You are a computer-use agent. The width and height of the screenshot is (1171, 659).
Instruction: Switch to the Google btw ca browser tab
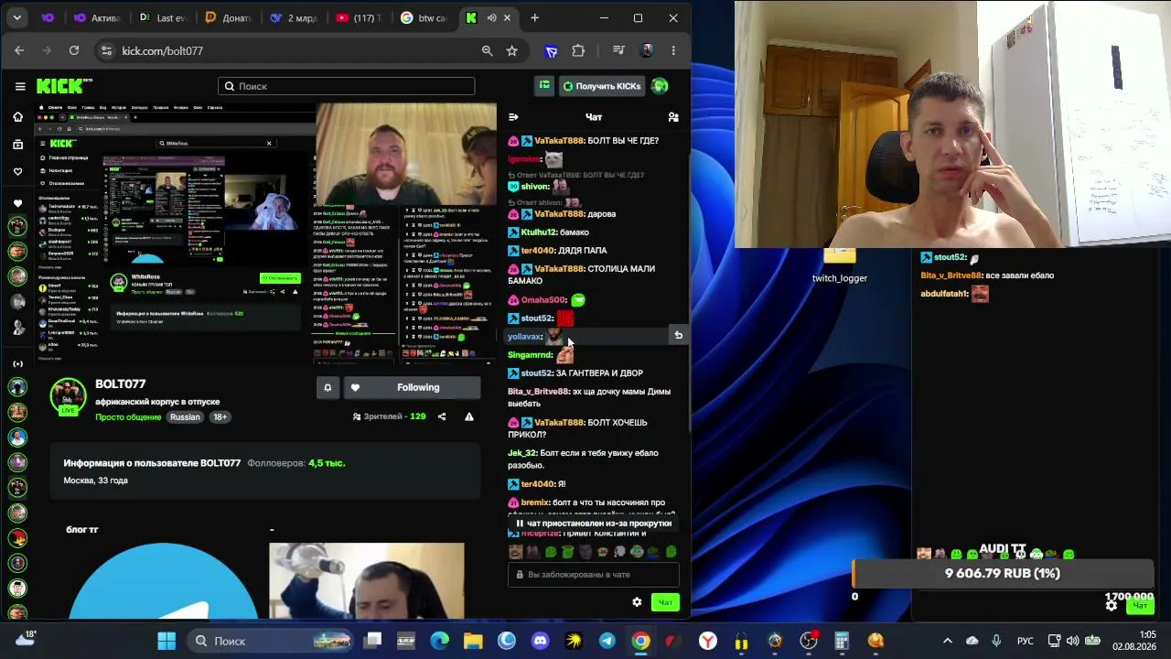point(425,17)
